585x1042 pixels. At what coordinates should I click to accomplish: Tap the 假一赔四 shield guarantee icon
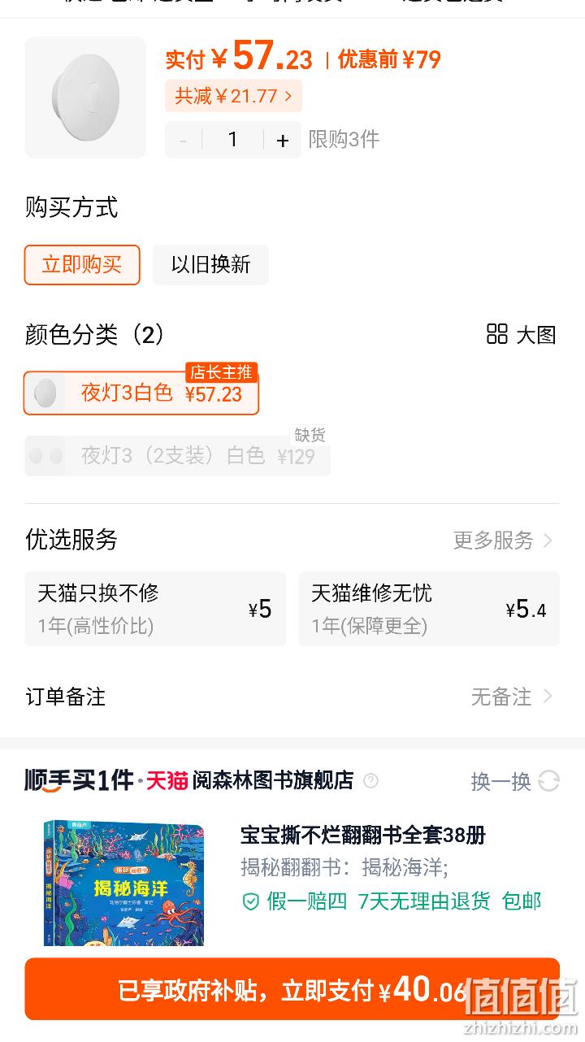click(x=251, y=901)
